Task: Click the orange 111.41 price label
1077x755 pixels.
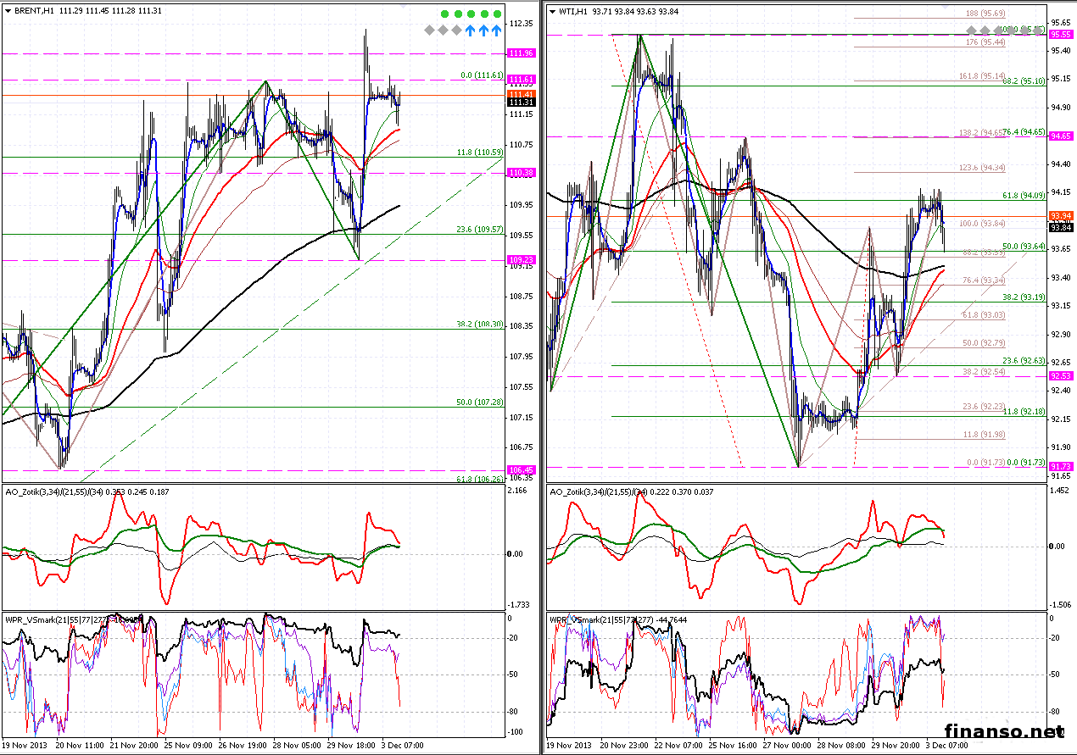Action: [519, 93]
